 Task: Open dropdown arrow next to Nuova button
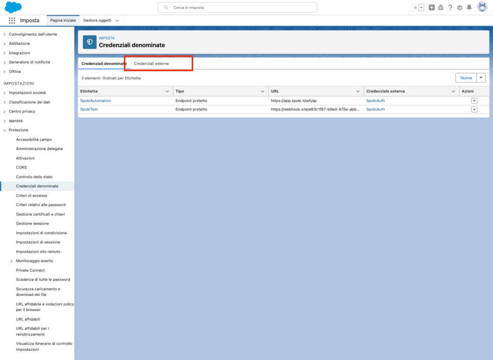coord(481,78)
